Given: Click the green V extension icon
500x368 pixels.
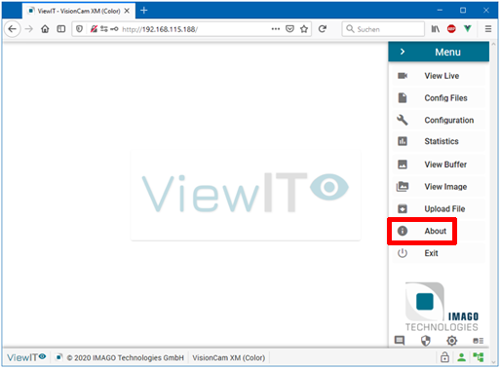Looking at the screenshot, I should [468, 29].
